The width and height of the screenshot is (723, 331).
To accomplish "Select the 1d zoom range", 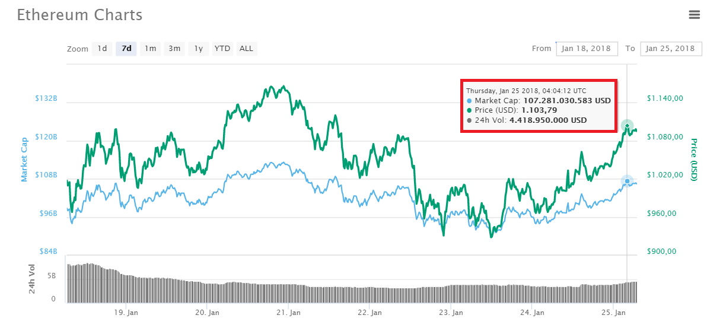I will pos(103,49).
